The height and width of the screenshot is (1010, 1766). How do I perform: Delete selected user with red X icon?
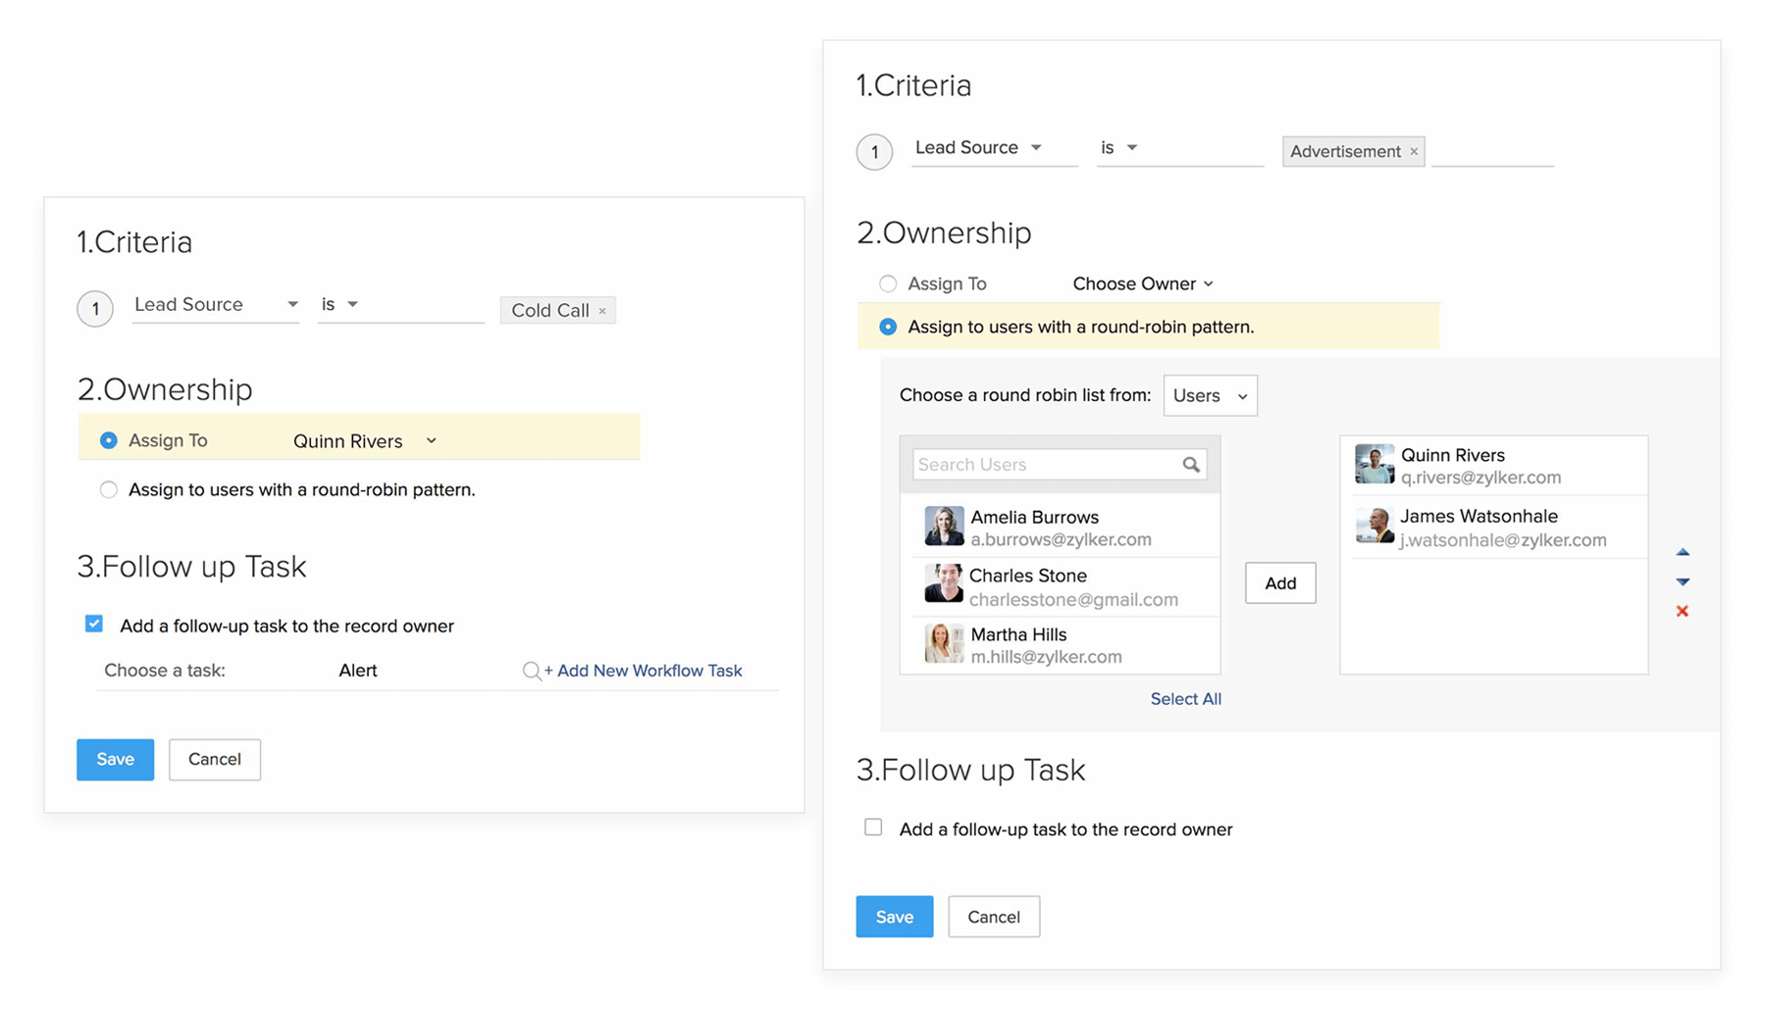1683,611
